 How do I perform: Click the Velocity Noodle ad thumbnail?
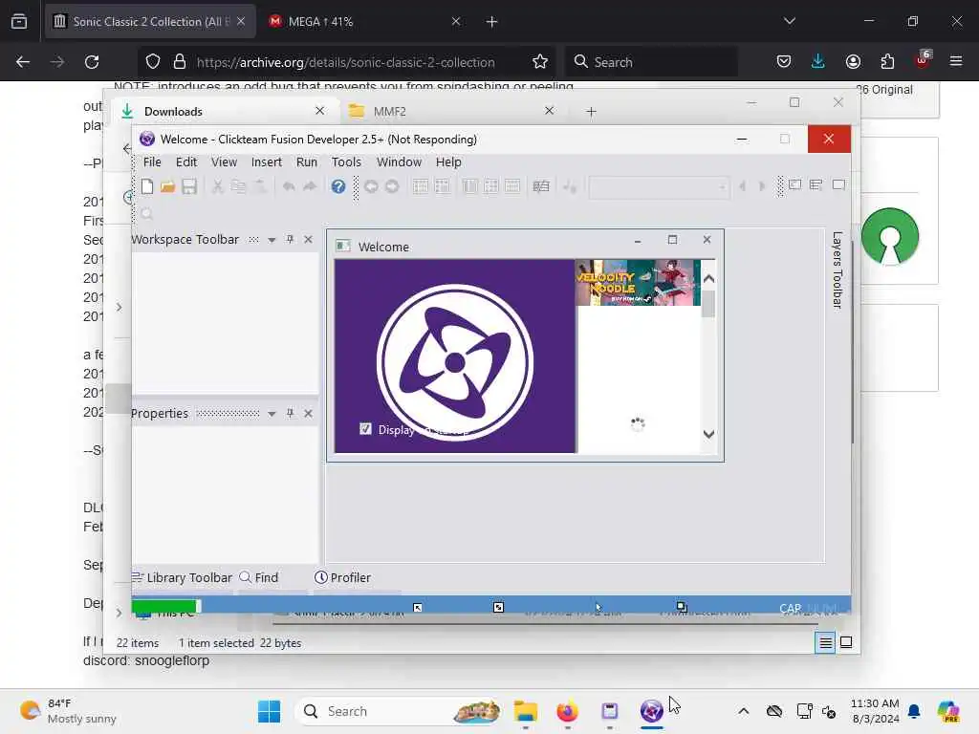[x=637, y=283]
